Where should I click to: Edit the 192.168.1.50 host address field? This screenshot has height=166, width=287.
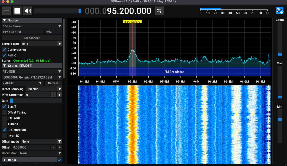(22, 32)
